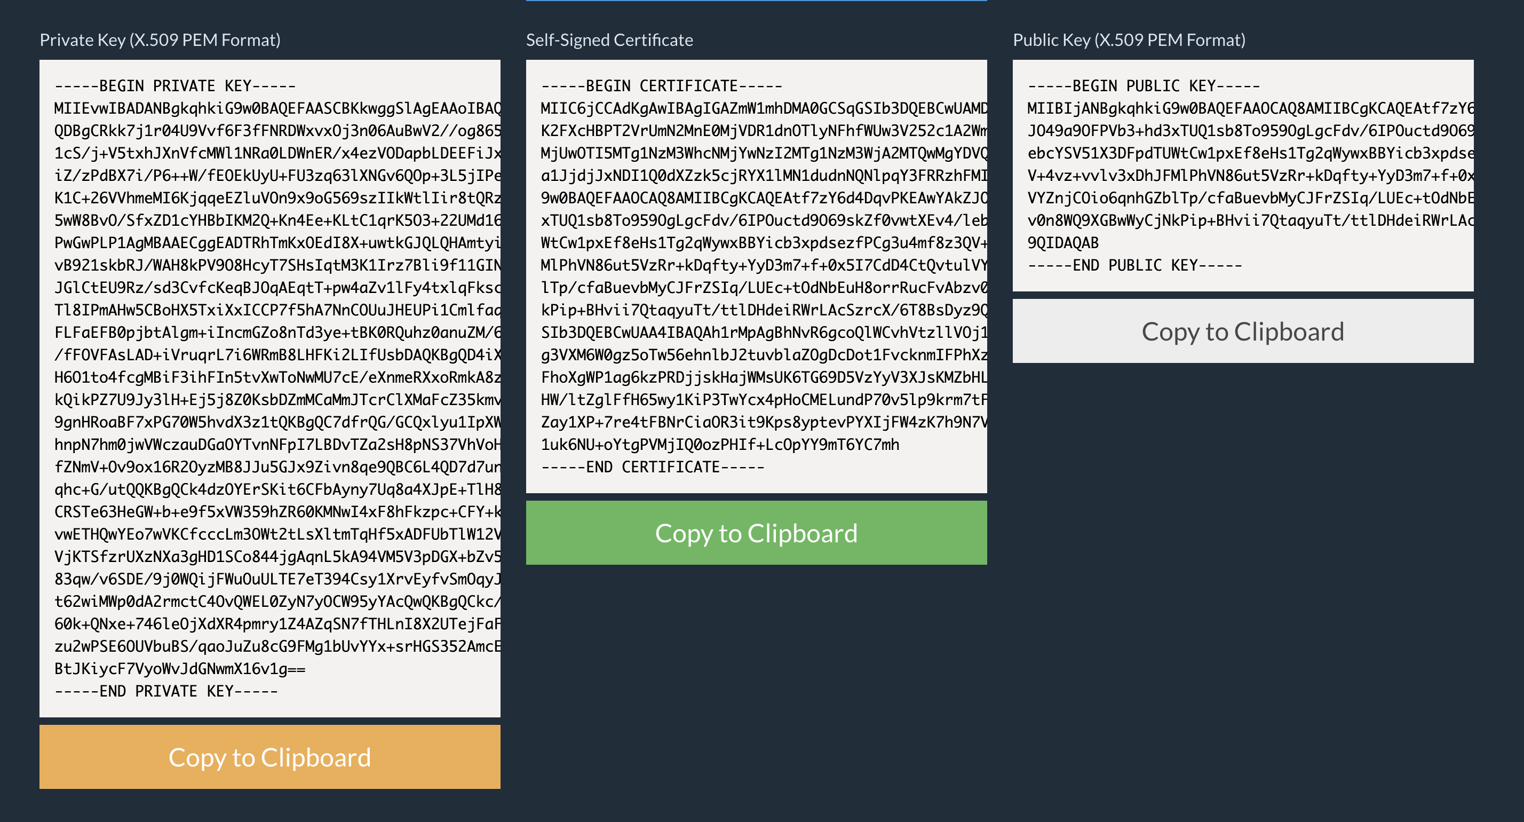The height and width of the screenshot is (822, 1524).
Task: Place cursor on BEGIN PRIVATE KEY line
Action: (x=175, y=86)
